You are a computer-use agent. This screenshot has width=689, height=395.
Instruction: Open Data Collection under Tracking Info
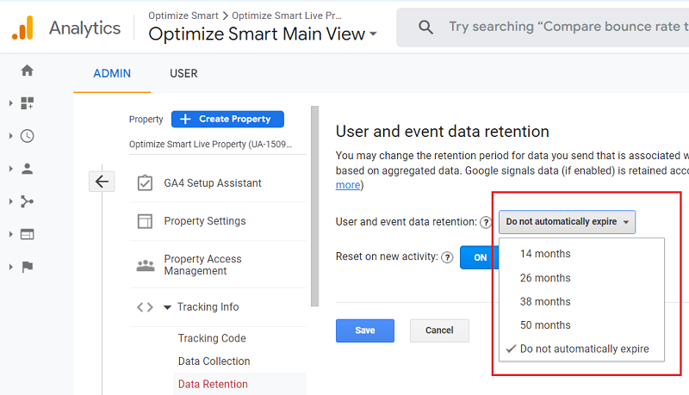[214, 361]
